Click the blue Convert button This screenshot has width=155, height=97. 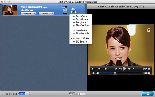pyautogui.click(x=148, y=94)
